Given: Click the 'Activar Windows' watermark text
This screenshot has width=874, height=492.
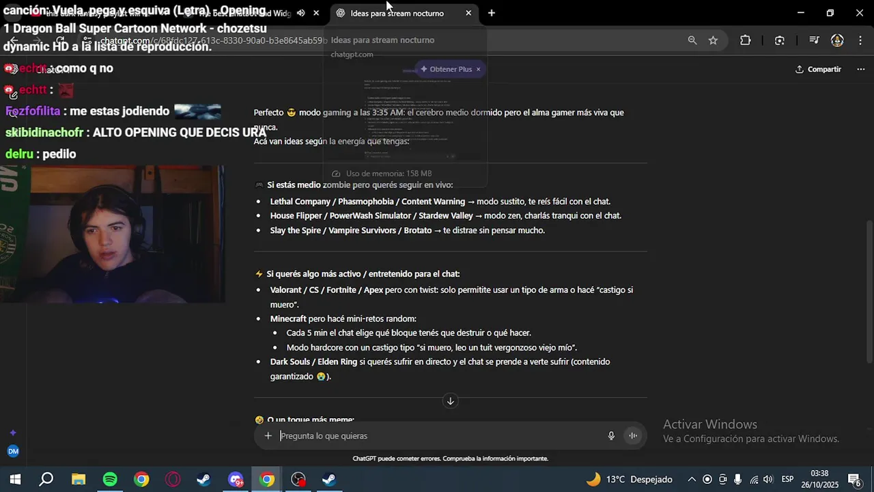Looking at the screenshot, I should coord(710,424).
